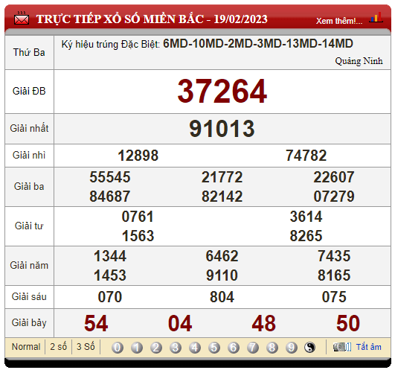The height and width of the screenshot is (370, 395).
Task: Click the yin-yang symbol ball
Action: pyautogui.click(x=309, y=348)
